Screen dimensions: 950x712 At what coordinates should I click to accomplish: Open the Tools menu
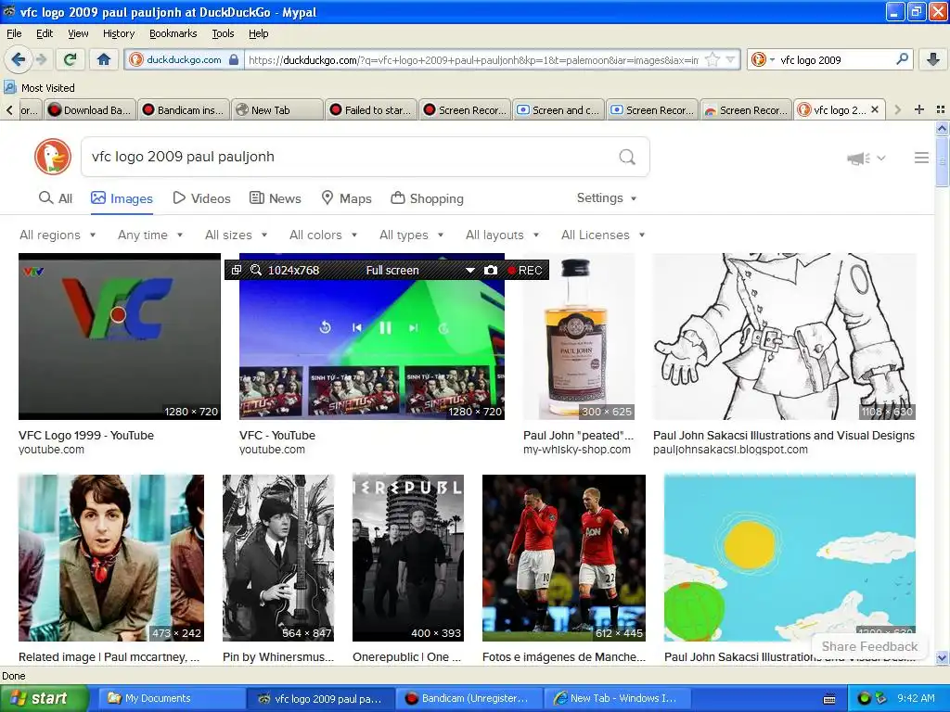pyautogui.click(x=223, y=33)
